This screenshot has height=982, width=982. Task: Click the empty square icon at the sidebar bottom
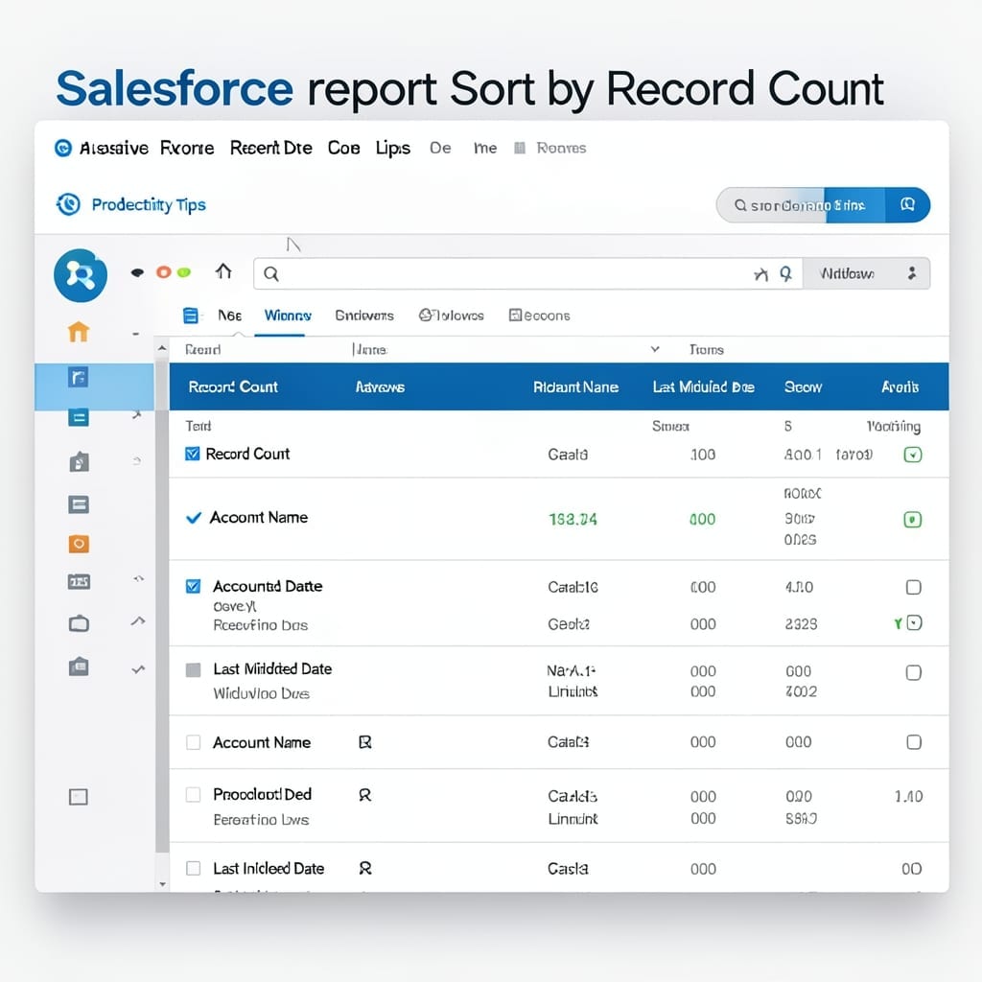[79, 797]
